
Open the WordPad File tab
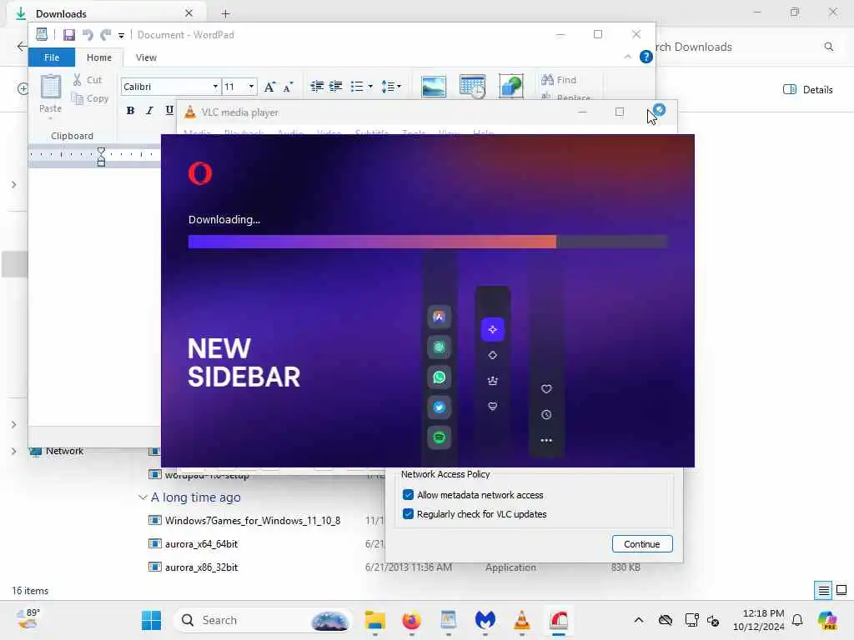click(x=52, y=57)
